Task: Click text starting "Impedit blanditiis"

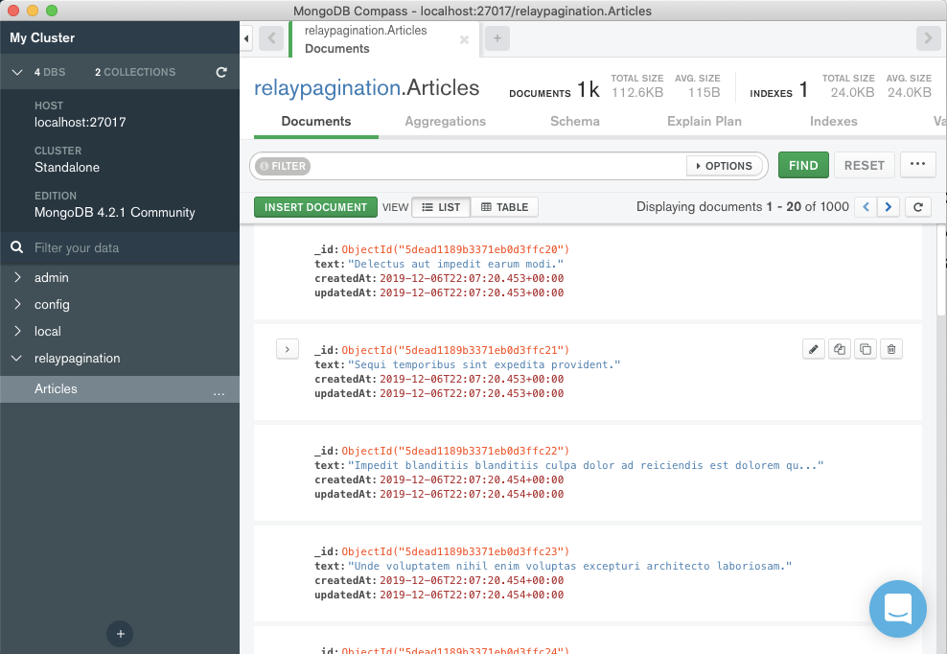Action: [586, 465]
